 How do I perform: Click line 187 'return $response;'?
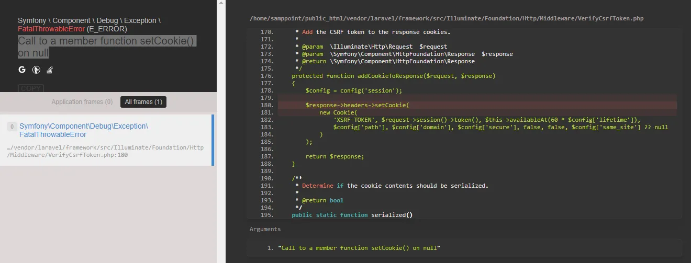tap(335, 156)
